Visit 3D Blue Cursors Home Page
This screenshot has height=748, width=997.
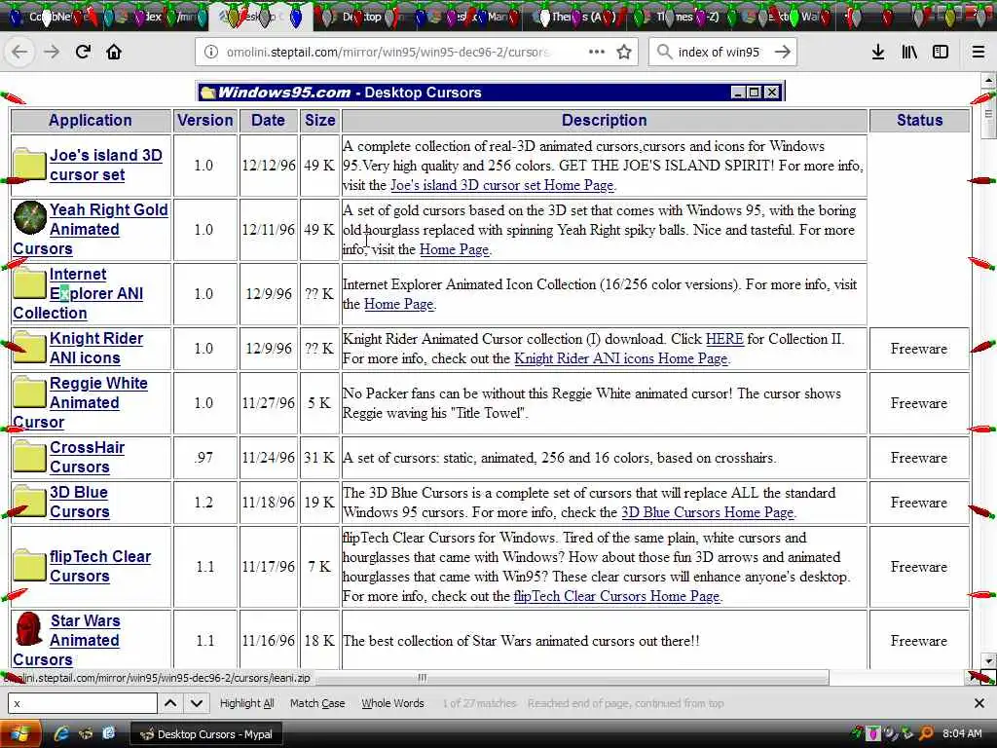click(707, 512)
